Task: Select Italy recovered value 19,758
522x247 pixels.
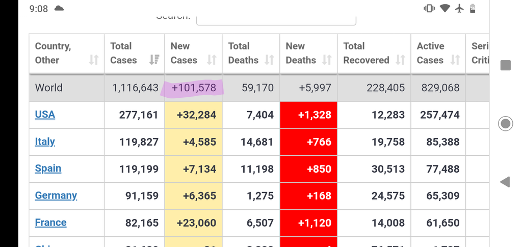Action: point(388,142)
